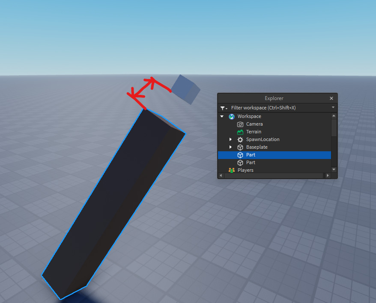Click the highlighted Part's cube icon
Viewport: 376px width, 303px height.
(x=240, y=155)
